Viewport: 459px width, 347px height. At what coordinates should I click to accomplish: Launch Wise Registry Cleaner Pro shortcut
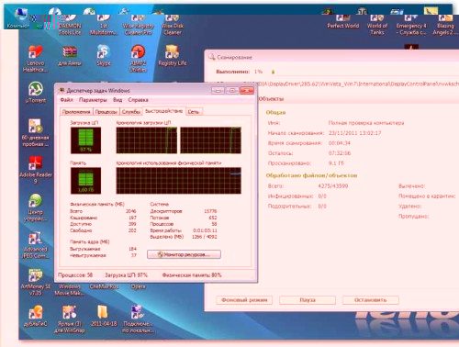click(138, 25)
